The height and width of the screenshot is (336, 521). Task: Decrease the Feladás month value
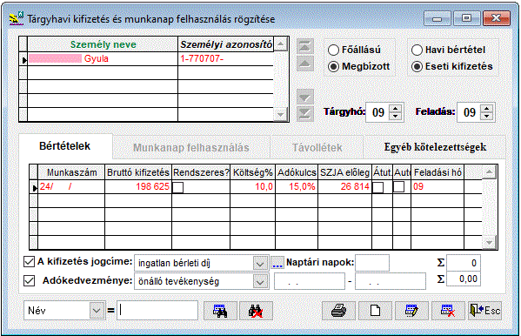pyautogui.click(x=486, y=116)
